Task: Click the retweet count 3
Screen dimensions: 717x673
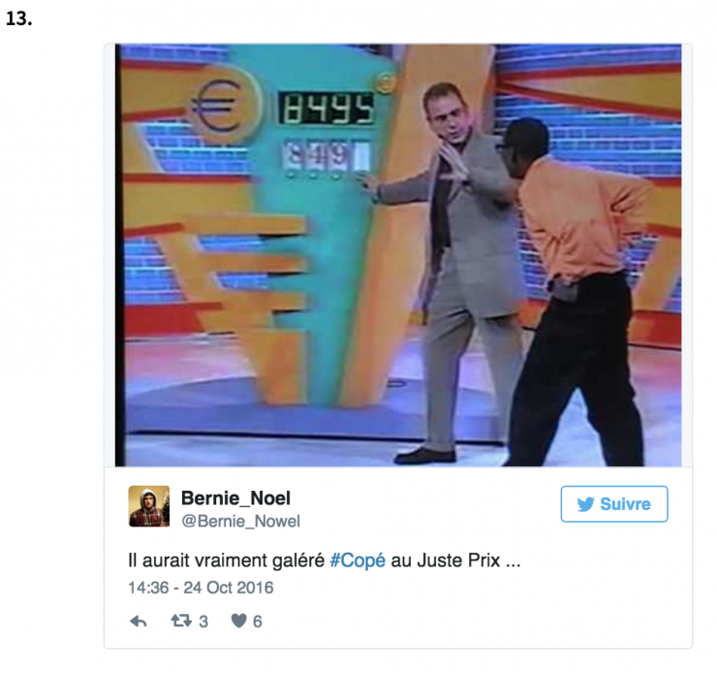Action: (x=203, y=622)
